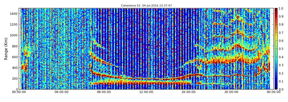This screenshot has height=102, width=288.
Task: Click the 400 range tick label
Action: tap(15, 68)
